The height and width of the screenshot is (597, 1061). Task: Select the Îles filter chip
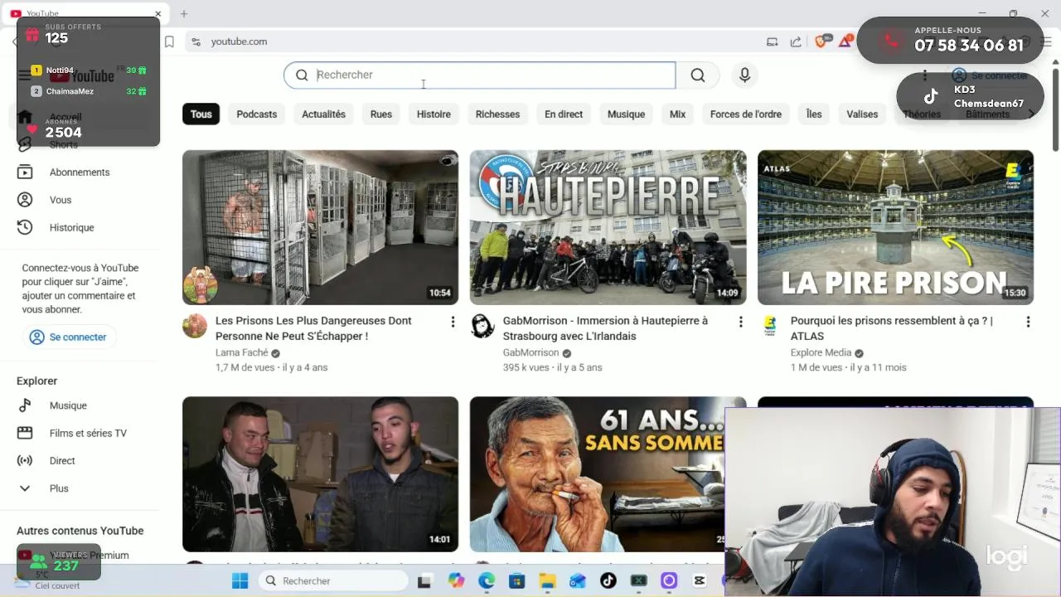pyautogui.click(x=814, y=114)
